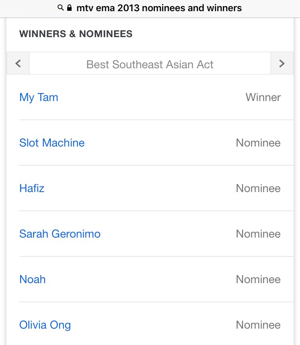
Task: Click the magnifying glass search icon
Action: pyautogui.click(x=61, y=8)
